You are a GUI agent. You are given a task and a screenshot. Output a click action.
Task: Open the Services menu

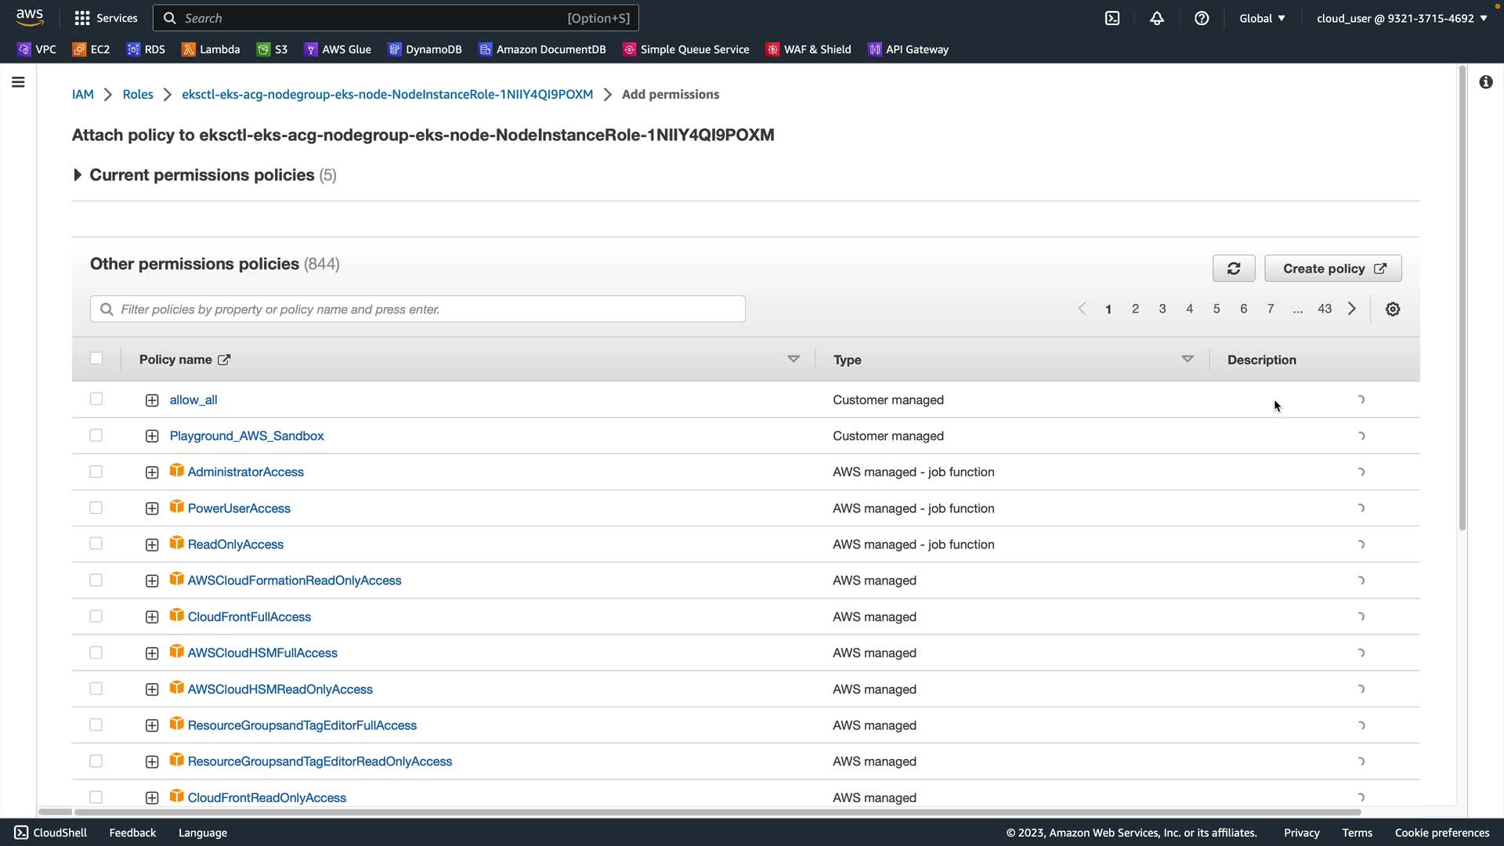click(x=106, y=18)
